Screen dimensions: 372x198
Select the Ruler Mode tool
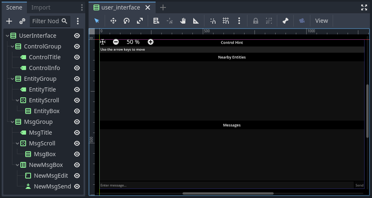click(196, 21)
